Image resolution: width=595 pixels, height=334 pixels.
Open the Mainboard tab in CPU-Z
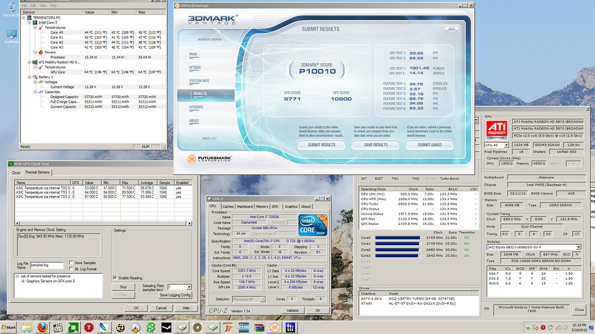[245, 206]
